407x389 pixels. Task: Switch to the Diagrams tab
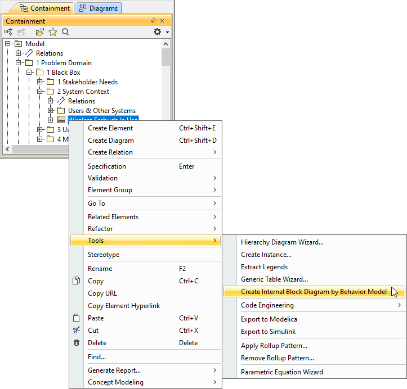point(98,8)
